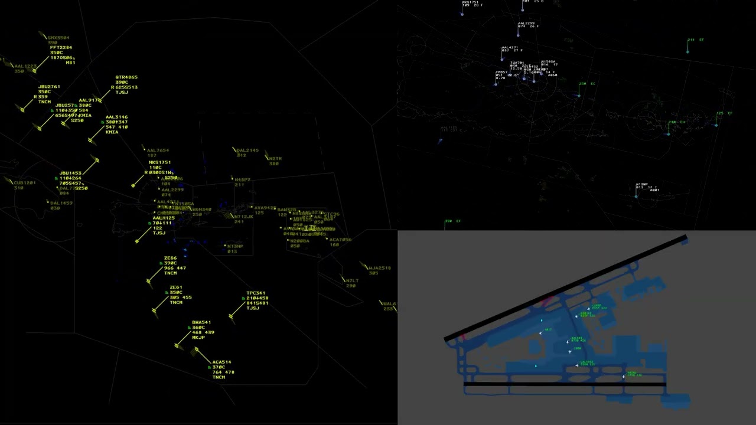756x425 pixels.
Task: Select the SMX3504 limited data tag
Action: (x=58, y=40)
